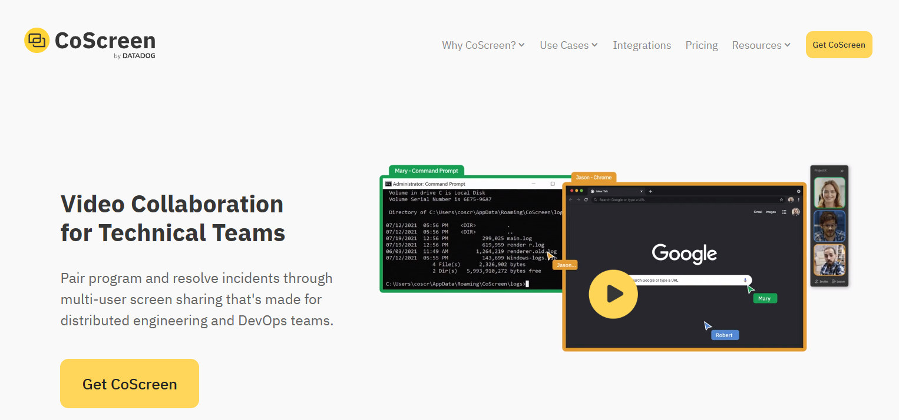Click the large Get CoScreen button below the tagline
899x420 pixels.
(x=130, y=384)
